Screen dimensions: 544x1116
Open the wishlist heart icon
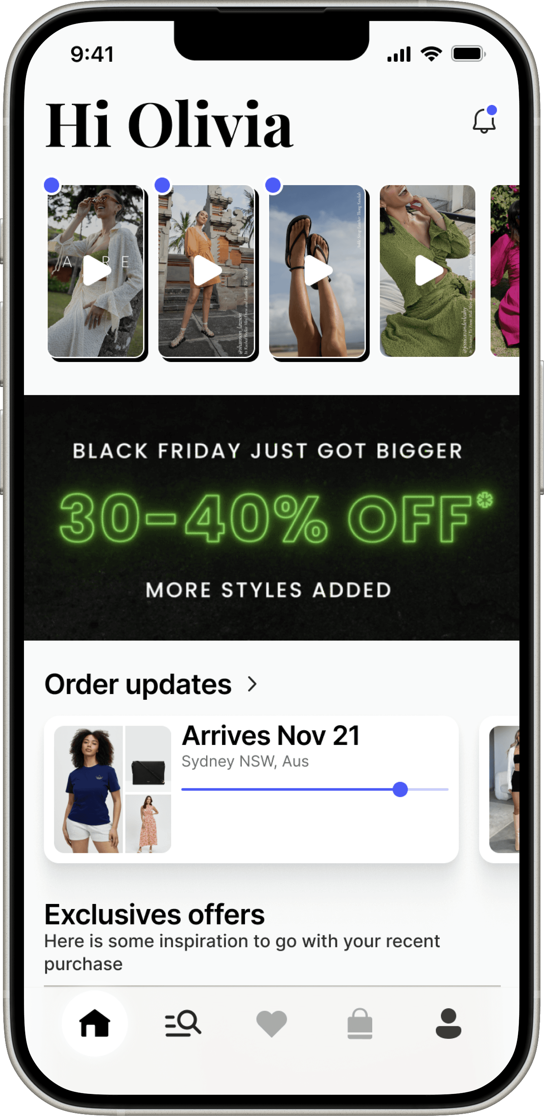point(271,1024)
